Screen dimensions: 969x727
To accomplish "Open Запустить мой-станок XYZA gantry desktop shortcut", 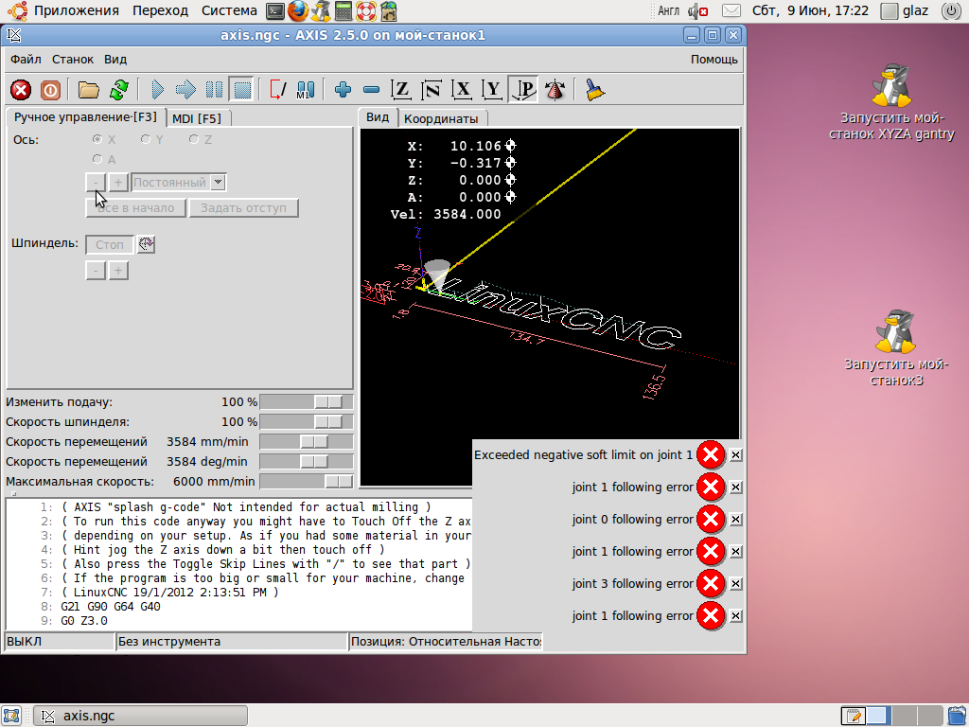I will pos(891,102).
